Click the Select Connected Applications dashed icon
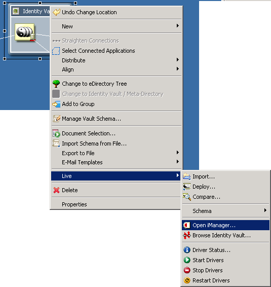This screenshot has width=271, height=287. [x=56, y=51]
